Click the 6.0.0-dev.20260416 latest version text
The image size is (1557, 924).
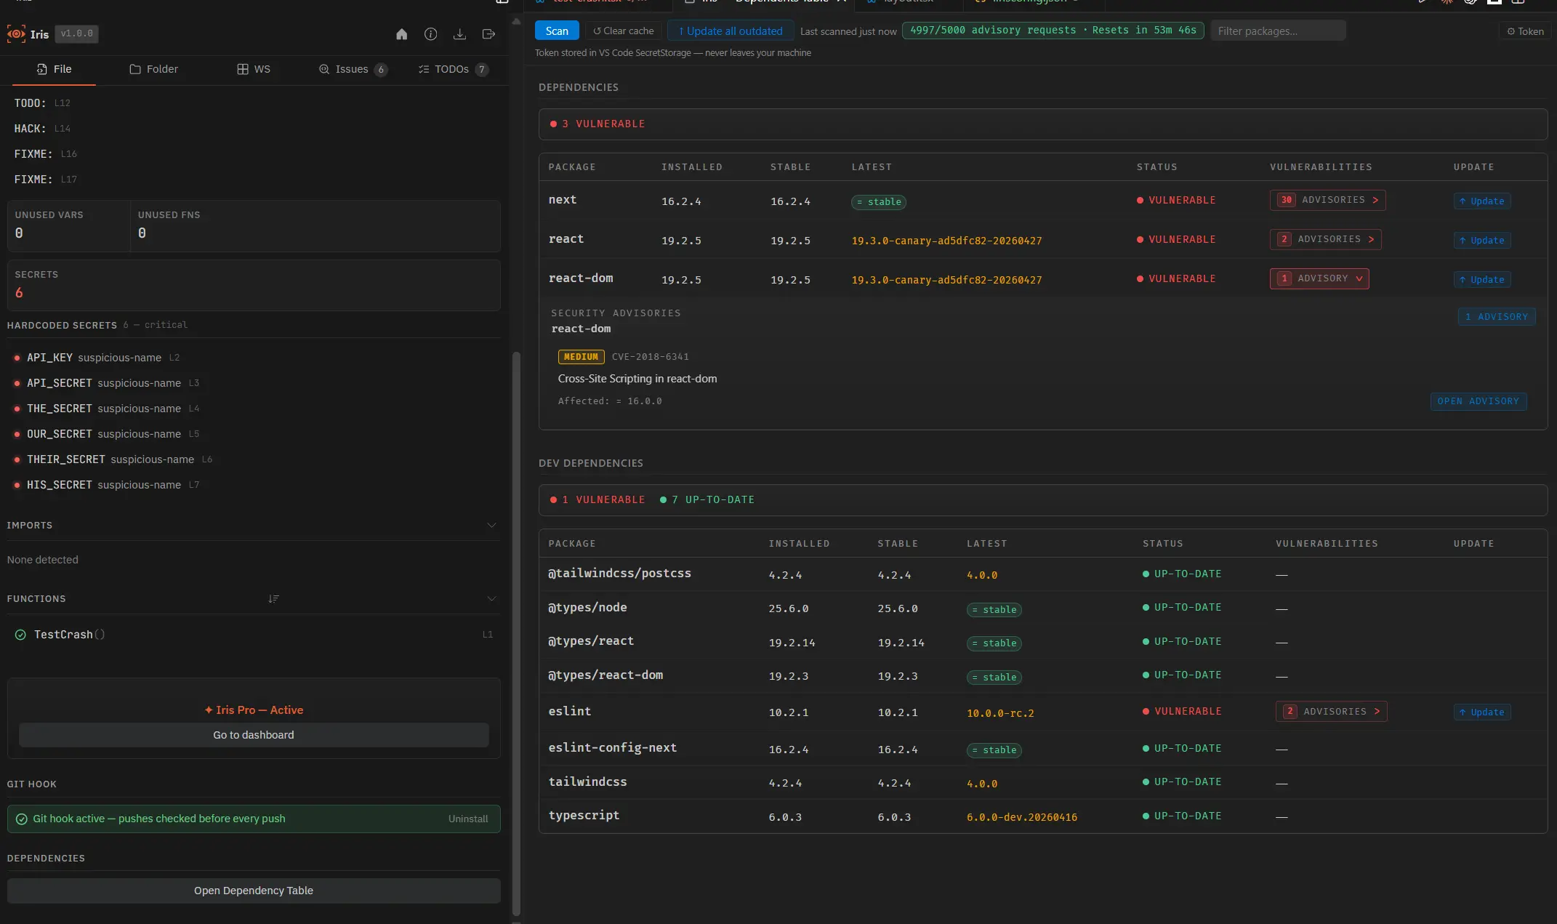[x=1022, y=817]
